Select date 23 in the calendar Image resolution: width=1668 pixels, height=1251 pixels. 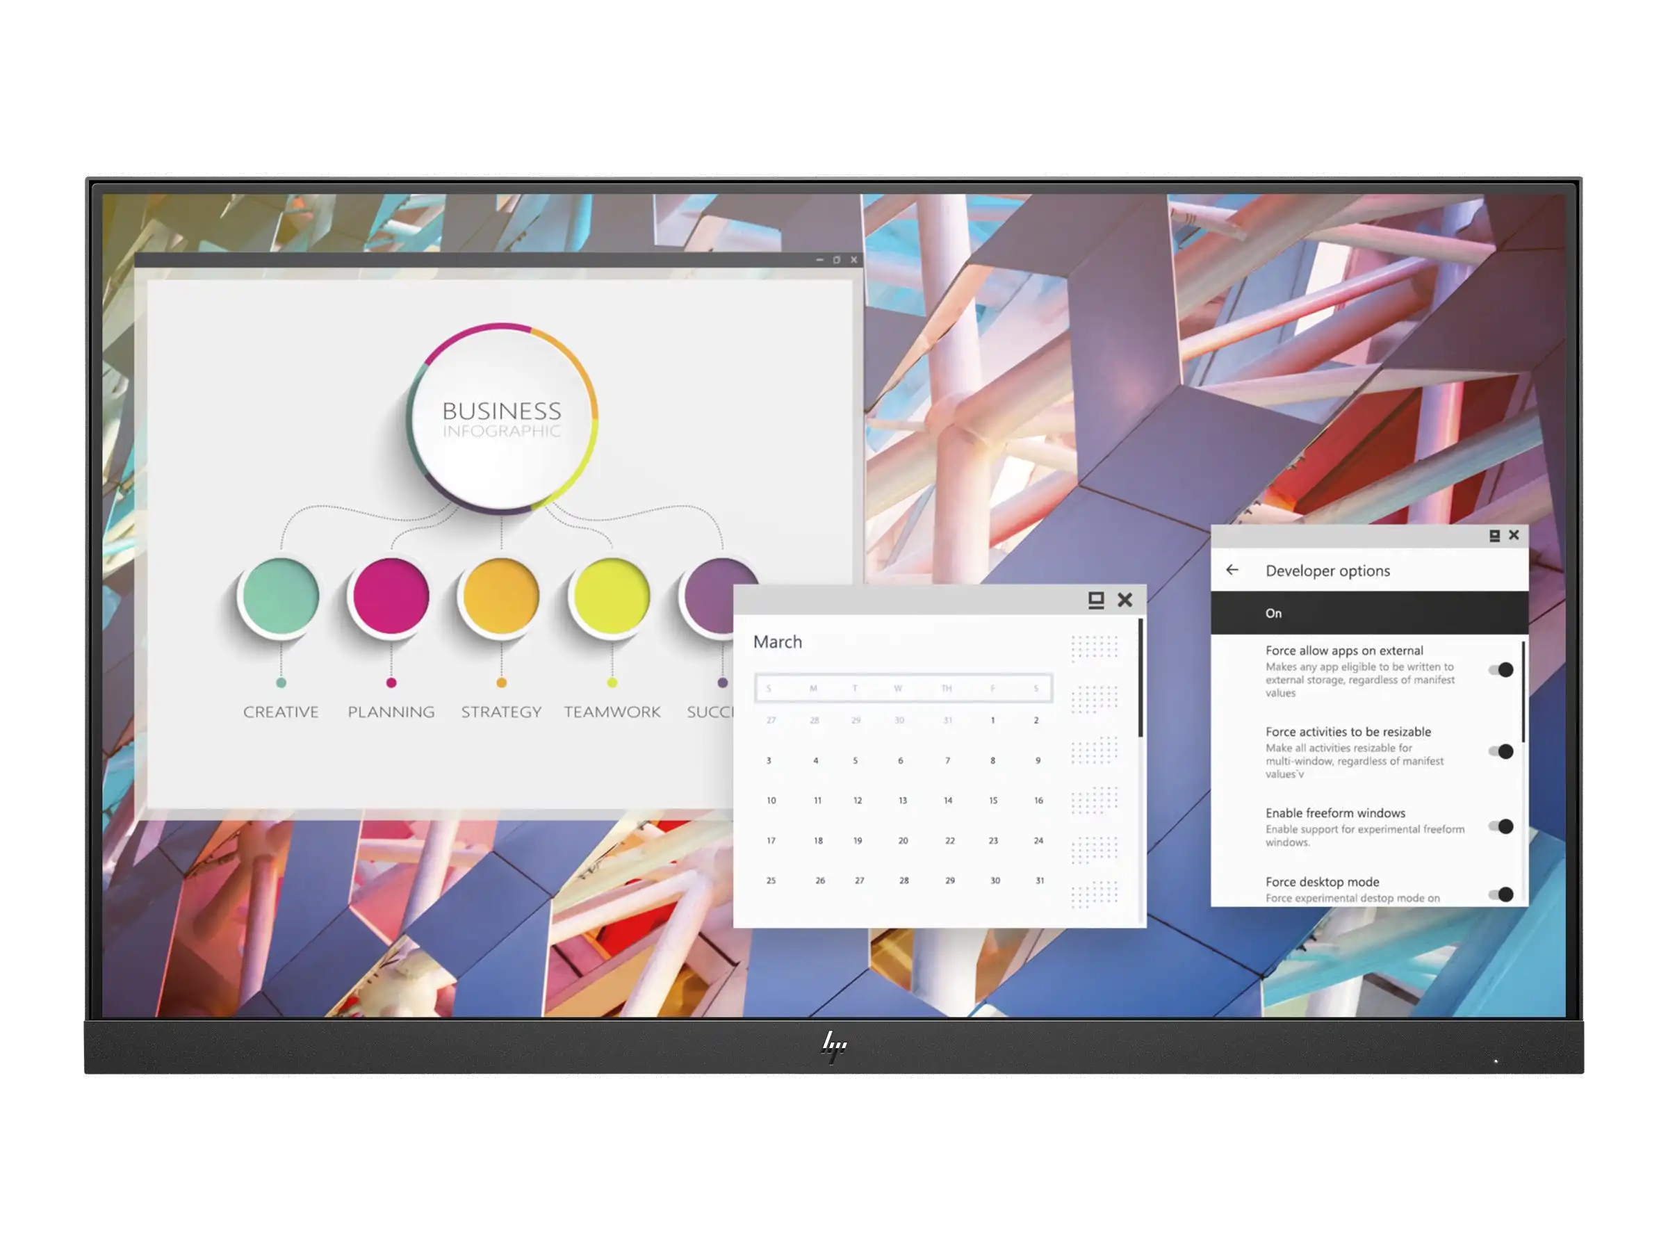(x=993, y=841)
